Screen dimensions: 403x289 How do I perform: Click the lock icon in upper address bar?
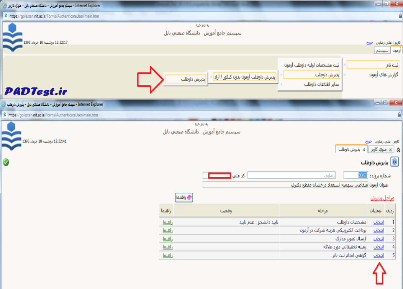(400, 16)
